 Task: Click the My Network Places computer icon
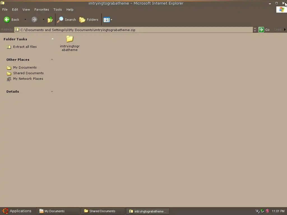coord(9,79)
